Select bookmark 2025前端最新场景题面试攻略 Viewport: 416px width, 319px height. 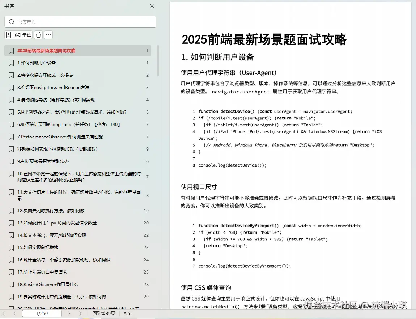pyautogui.click(x=78, y=50)
